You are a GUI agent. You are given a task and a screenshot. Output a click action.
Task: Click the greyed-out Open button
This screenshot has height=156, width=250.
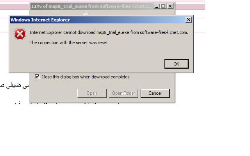(92, 93)
